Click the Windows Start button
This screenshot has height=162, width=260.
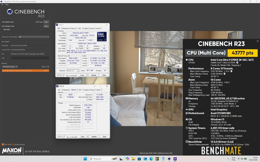click(x=84, y=159)
